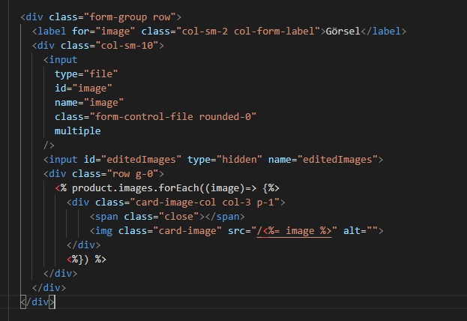Screen dimensions: 467x321
Task: Click the closing "</span>" tag
Action: (x=225, y=217)
